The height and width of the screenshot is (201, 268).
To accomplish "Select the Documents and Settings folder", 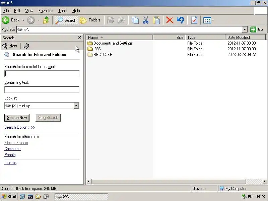I will (x=110, y=43).
